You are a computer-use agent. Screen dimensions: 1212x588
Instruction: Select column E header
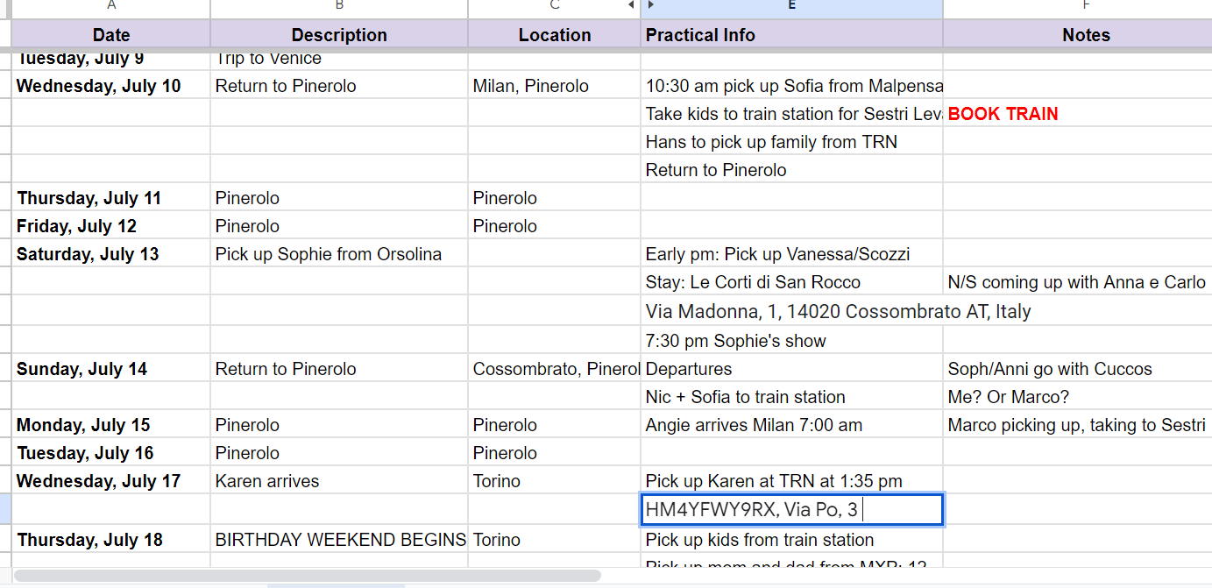[x=791, y=6]
